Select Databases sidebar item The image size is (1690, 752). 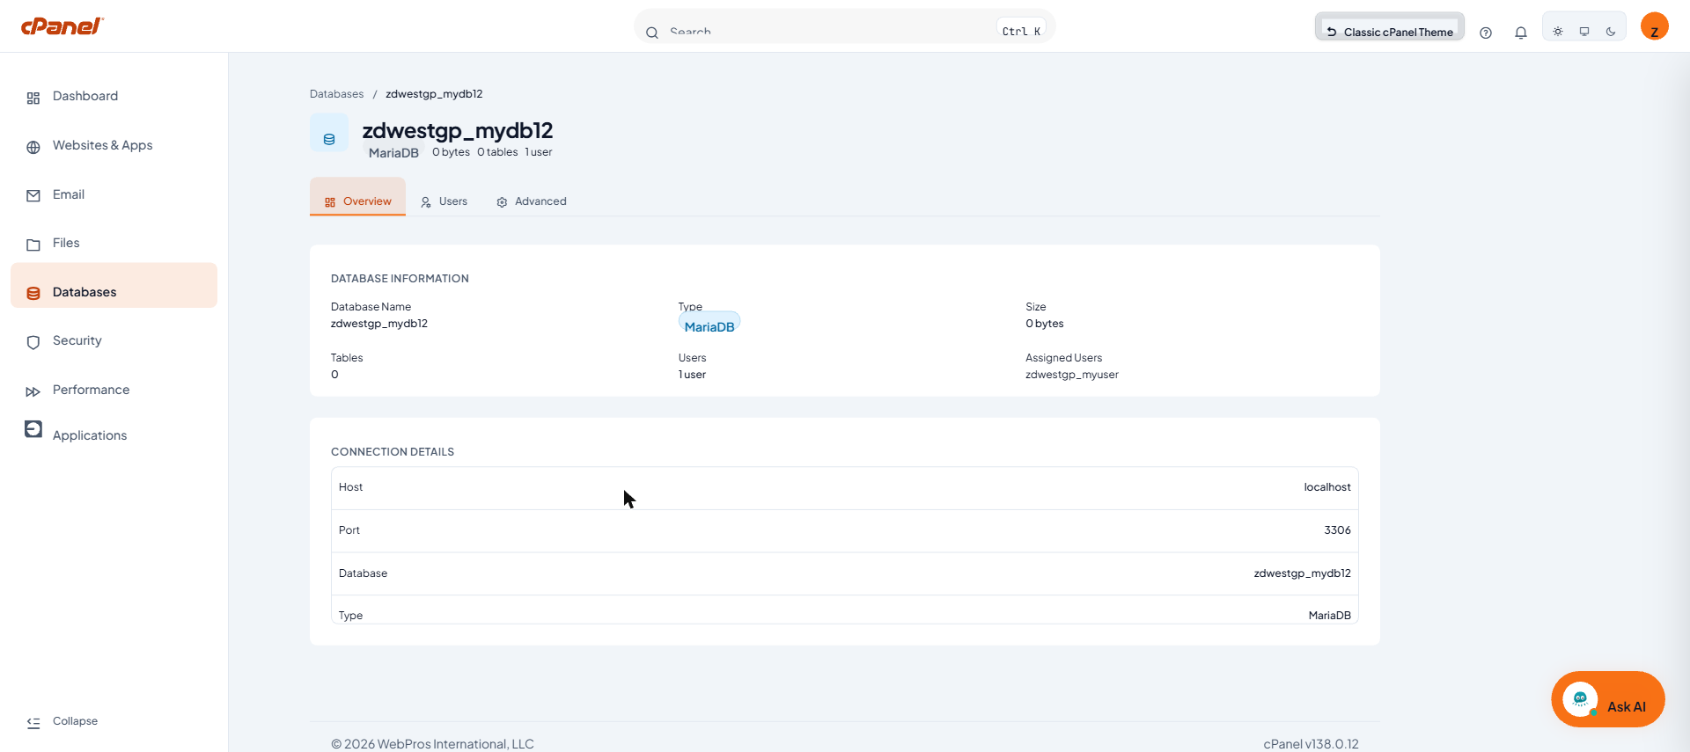click(x=114, y=286)
